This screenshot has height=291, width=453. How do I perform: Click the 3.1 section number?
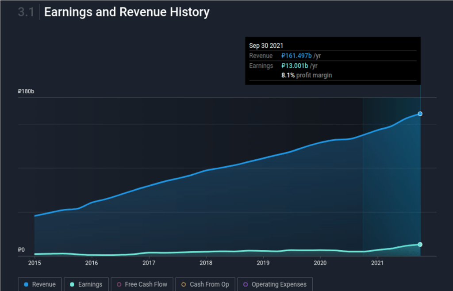click(x=26, y=12)
